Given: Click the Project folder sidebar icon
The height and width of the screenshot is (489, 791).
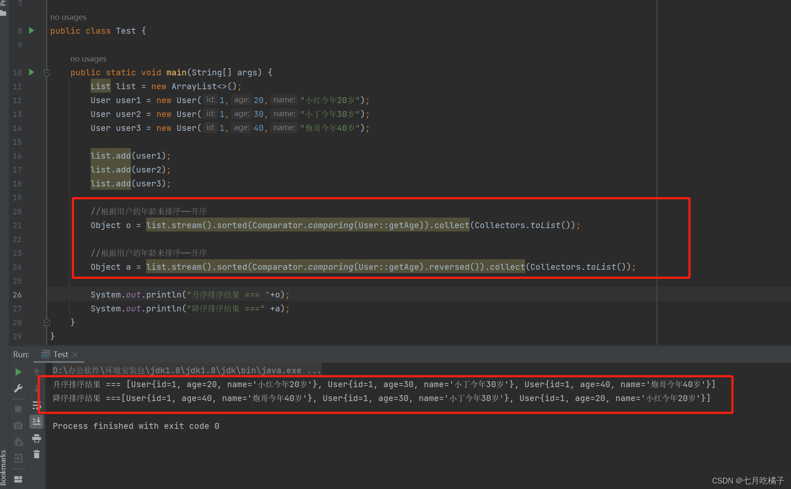Looking at the screenshot, I should [3, 13].
